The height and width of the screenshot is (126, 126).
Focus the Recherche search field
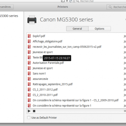[116, 7]
